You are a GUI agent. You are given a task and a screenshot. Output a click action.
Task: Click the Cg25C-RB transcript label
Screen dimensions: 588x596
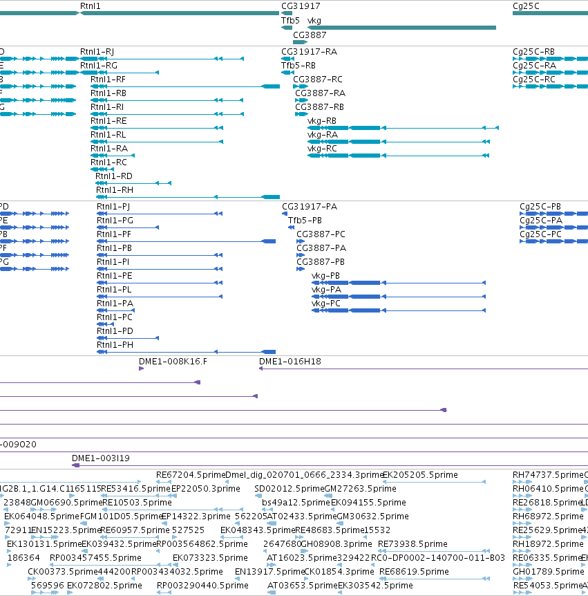[x=533, y=52]
